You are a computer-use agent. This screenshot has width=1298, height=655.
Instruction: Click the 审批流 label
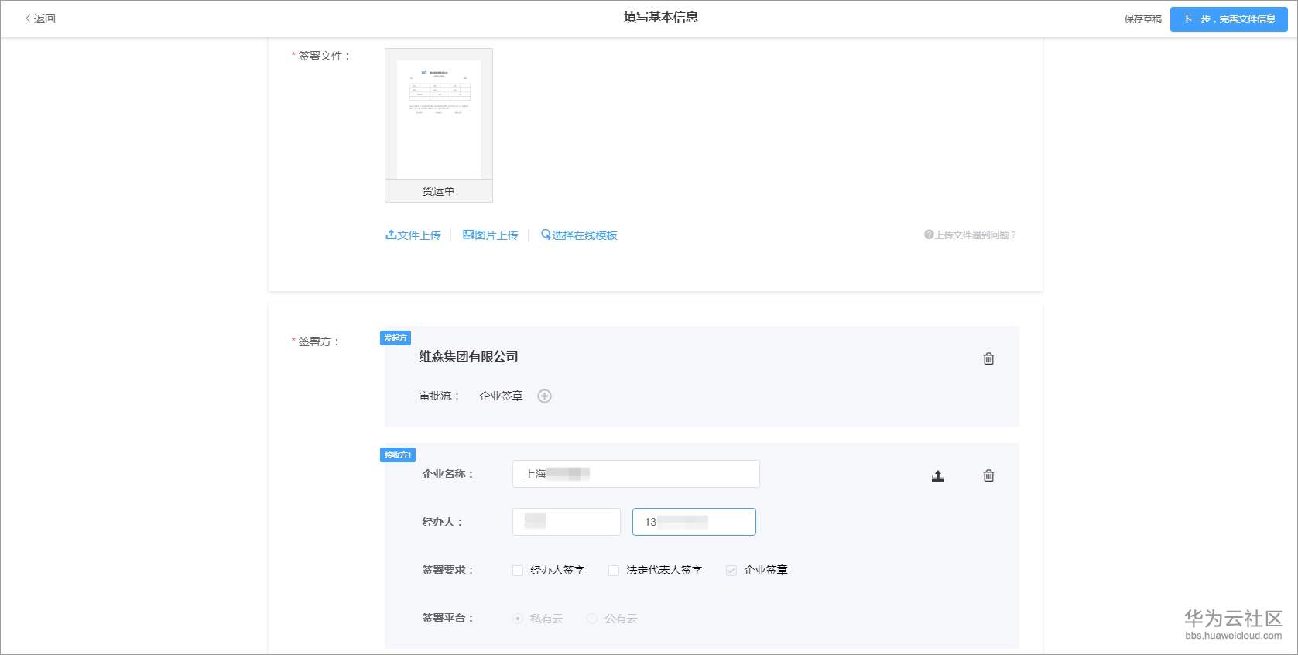pyautogui.click(x=440, y=396)
